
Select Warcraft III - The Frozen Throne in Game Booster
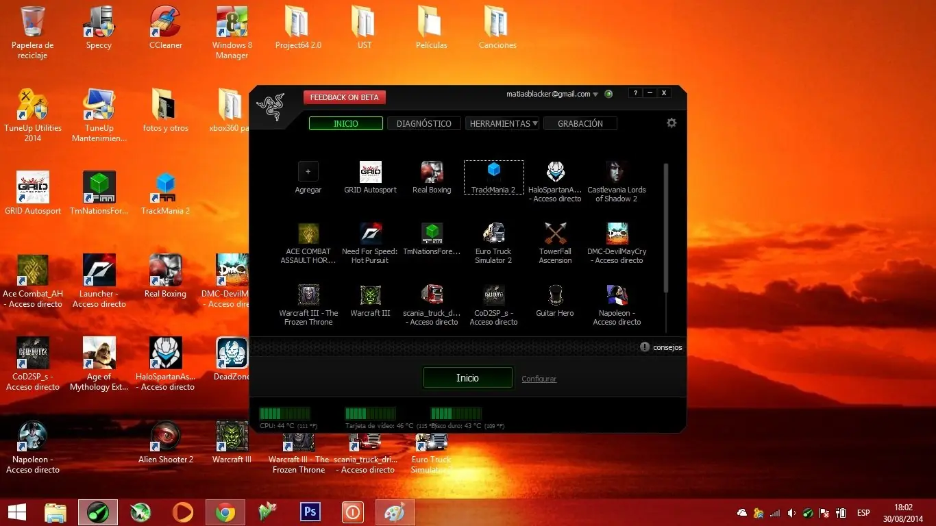tap(308, 305)
